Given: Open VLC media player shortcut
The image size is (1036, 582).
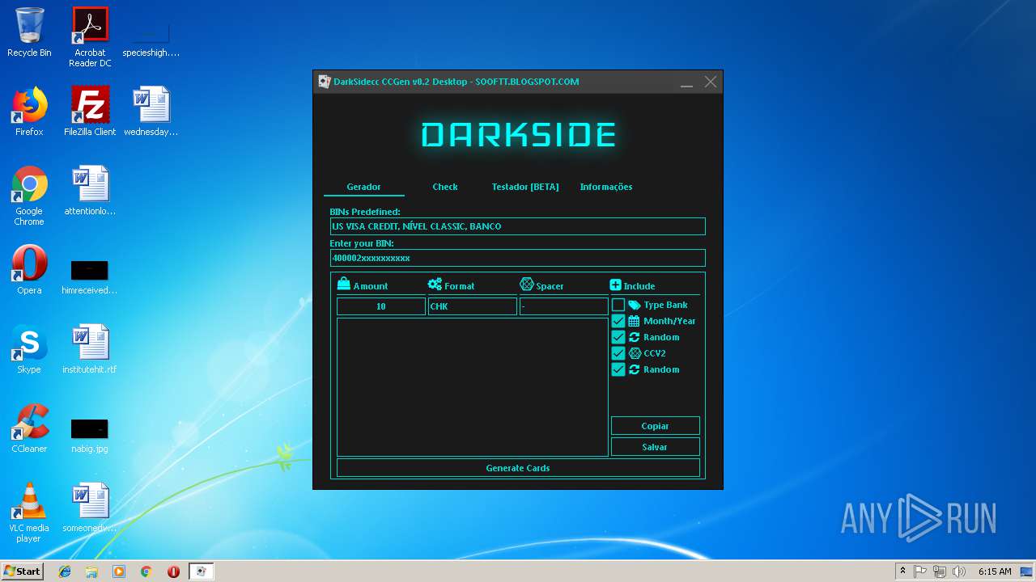Looking at the screenshot, I should 29,512.
